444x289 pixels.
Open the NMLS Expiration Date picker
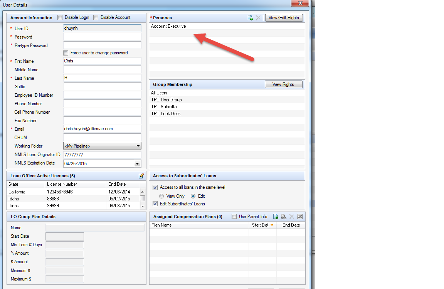137,163
